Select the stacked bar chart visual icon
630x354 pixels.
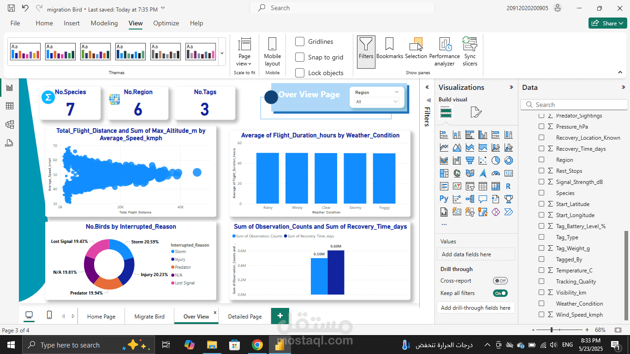click(x=444, y=135)
